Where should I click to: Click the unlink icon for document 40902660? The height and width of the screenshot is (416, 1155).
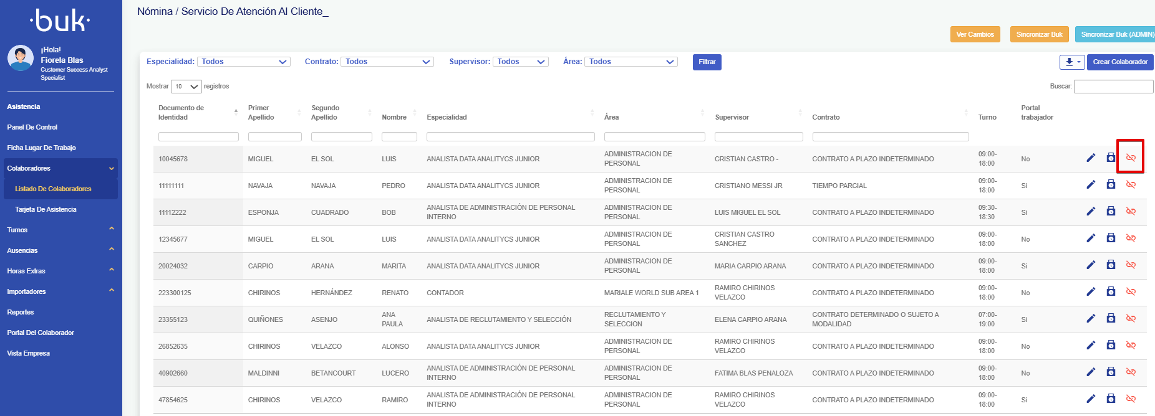[x=1131, y=372]
